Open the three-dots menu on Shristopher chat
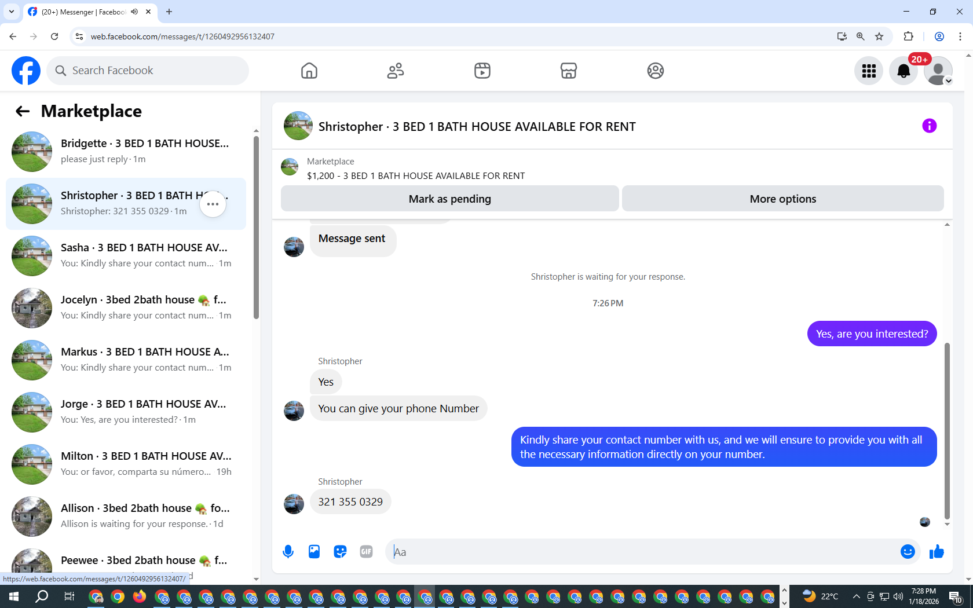This screenshot has width=973, height=608. point(213,204)
